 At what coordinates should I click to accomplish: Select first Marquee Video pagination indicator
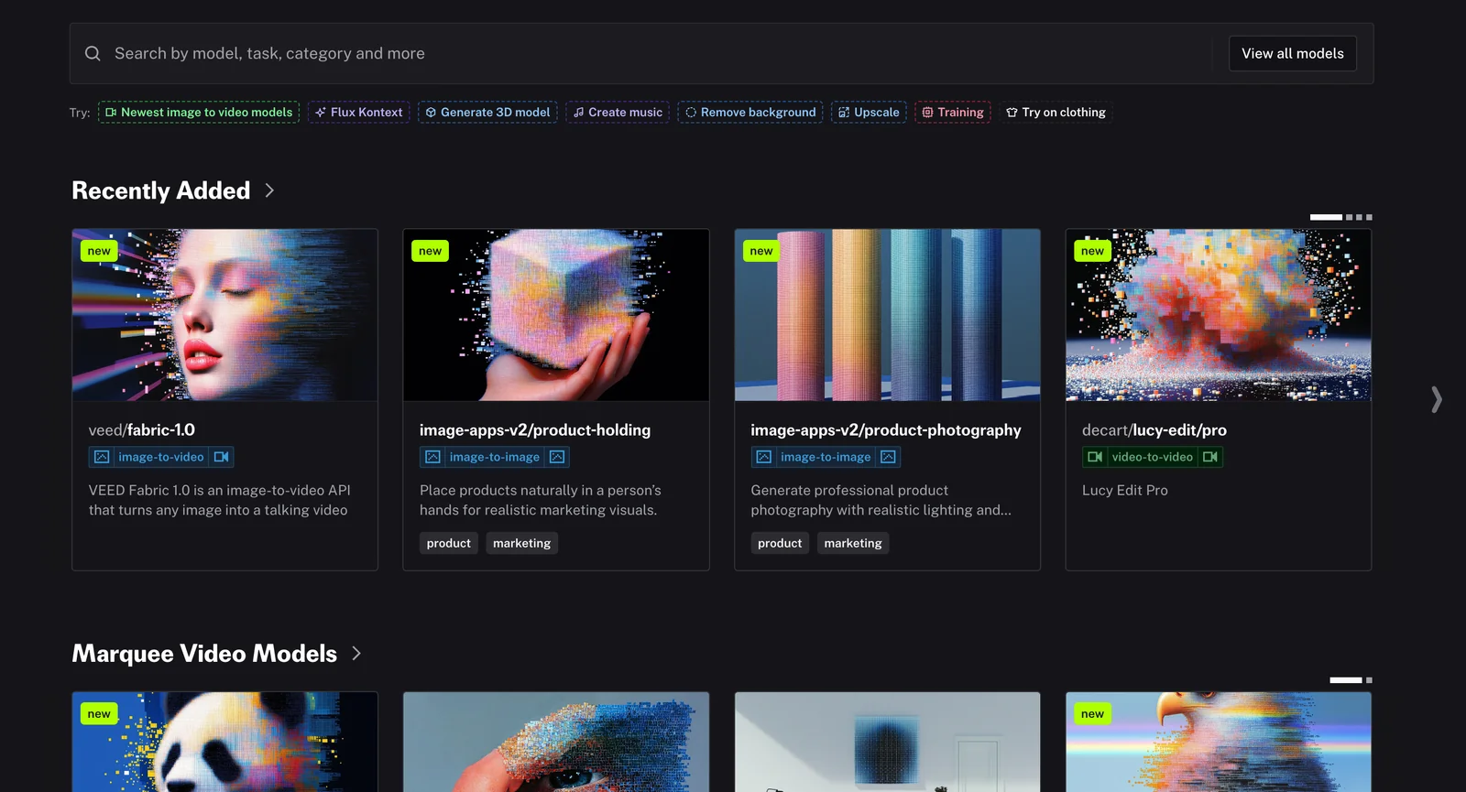(1346, 680)
